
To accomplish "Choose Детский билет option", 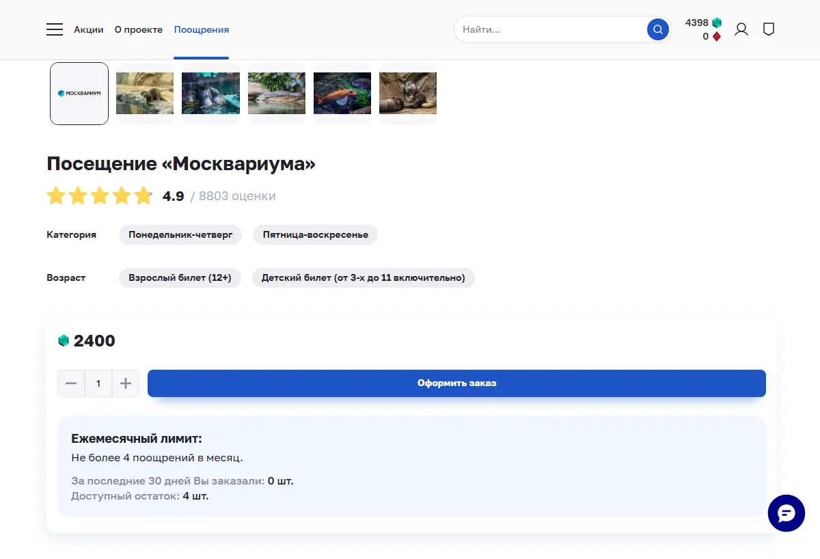I will [x=364, y=278].
